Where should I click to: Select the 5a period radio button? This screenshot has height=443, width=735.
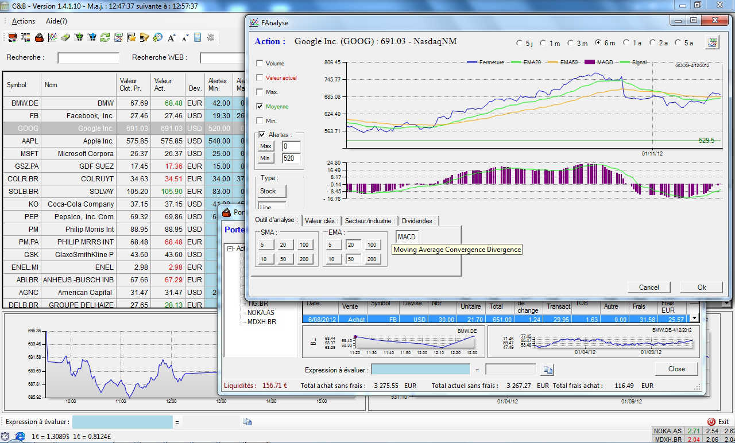(x=678, y=43)
